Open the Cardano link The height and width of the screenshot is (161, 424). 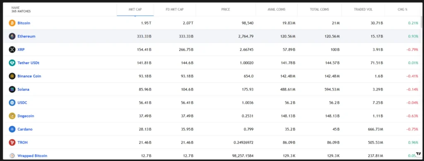(x=25, y=129)
